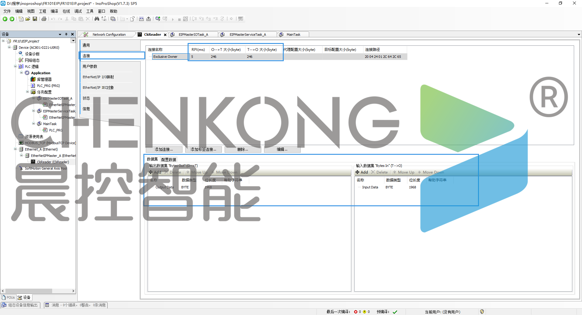
Task: Create a new project file
Action: point(21,19)
